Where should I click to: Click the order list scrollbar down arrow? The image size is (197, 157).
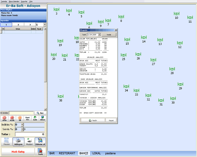click(x=45, y=109)
